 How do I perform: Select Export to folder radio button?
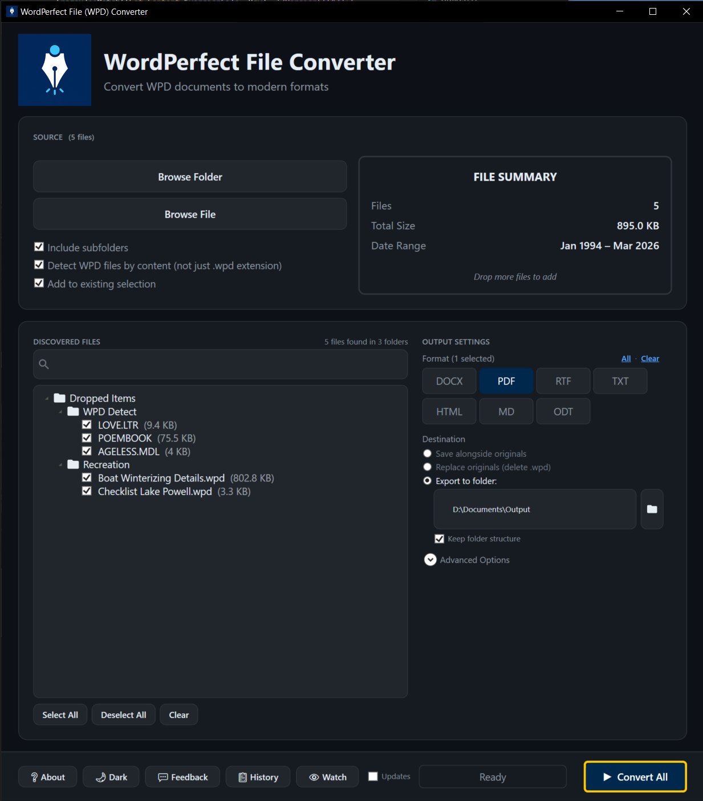pos(427,481)
